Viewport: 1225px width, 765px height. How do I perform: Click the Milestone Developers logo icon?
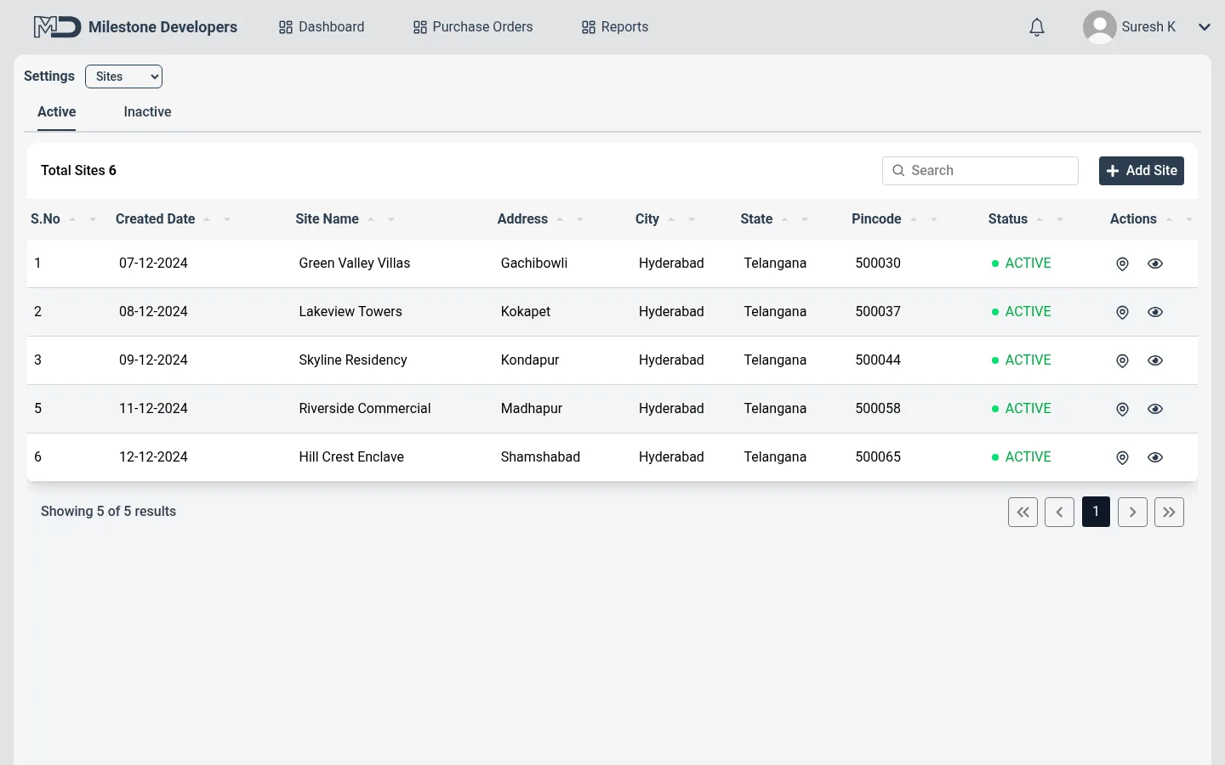point(57,27)
